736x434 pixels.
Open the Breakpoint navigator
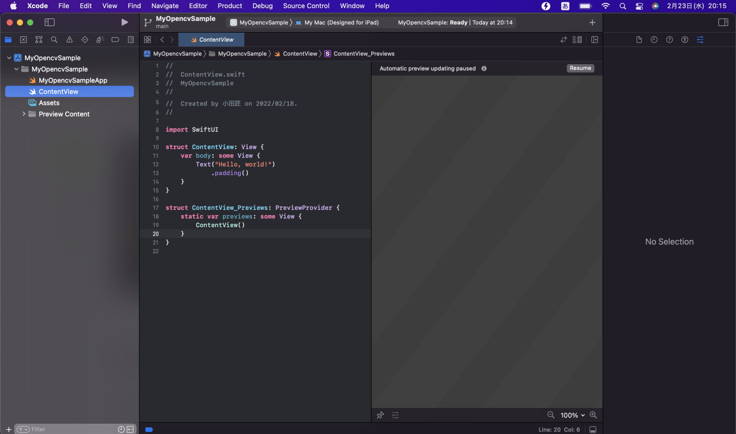click(x=115, y=39)
